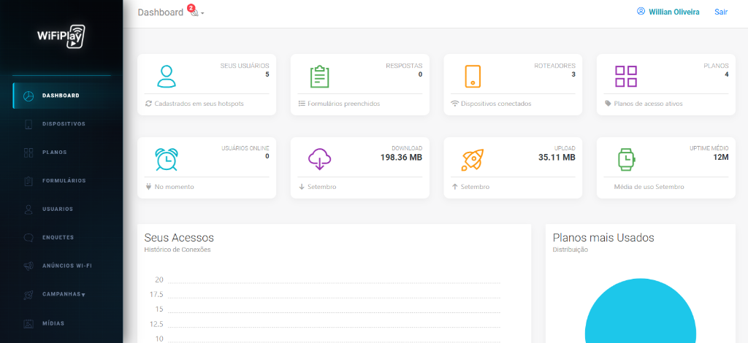
Task: Select Enquetes in the sidebar
Action: [x=61, y=237]
